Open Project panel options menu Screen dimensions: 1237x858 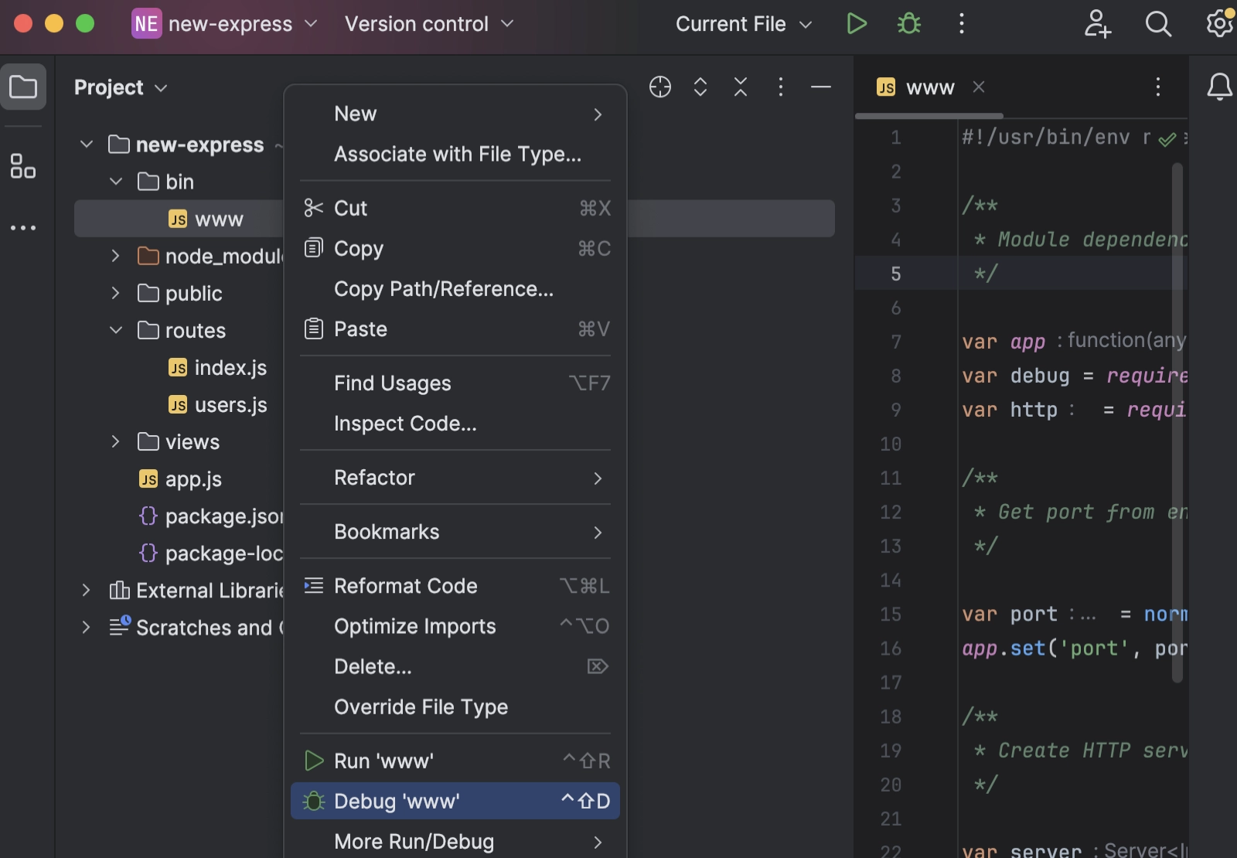pos(781,87)
